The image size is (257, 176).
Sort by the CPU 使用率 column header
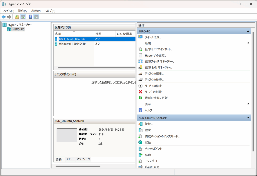[125, 34]
